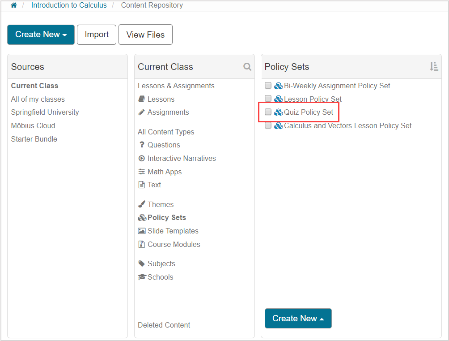Open search in the Current Class panel

[x=247, y=66]
